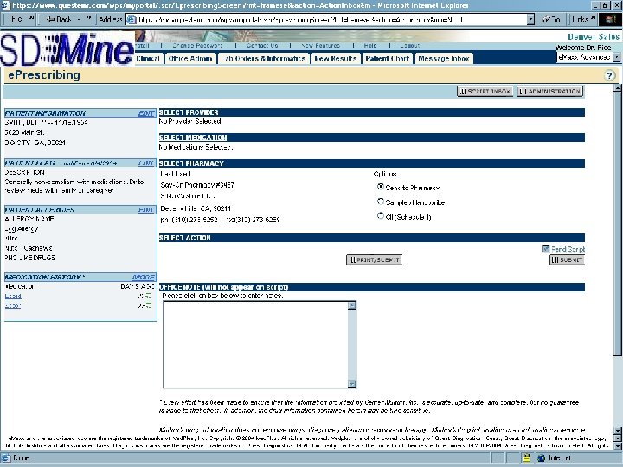Expand the Back toolbar overflow chevron

tap(88, 18)
